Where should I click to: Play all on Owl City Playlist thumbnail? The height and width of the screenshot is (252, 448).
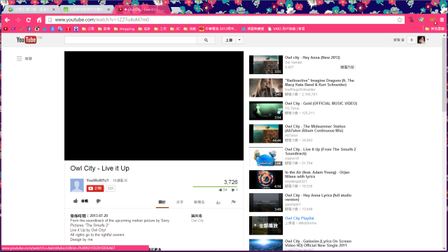[266, 225]
